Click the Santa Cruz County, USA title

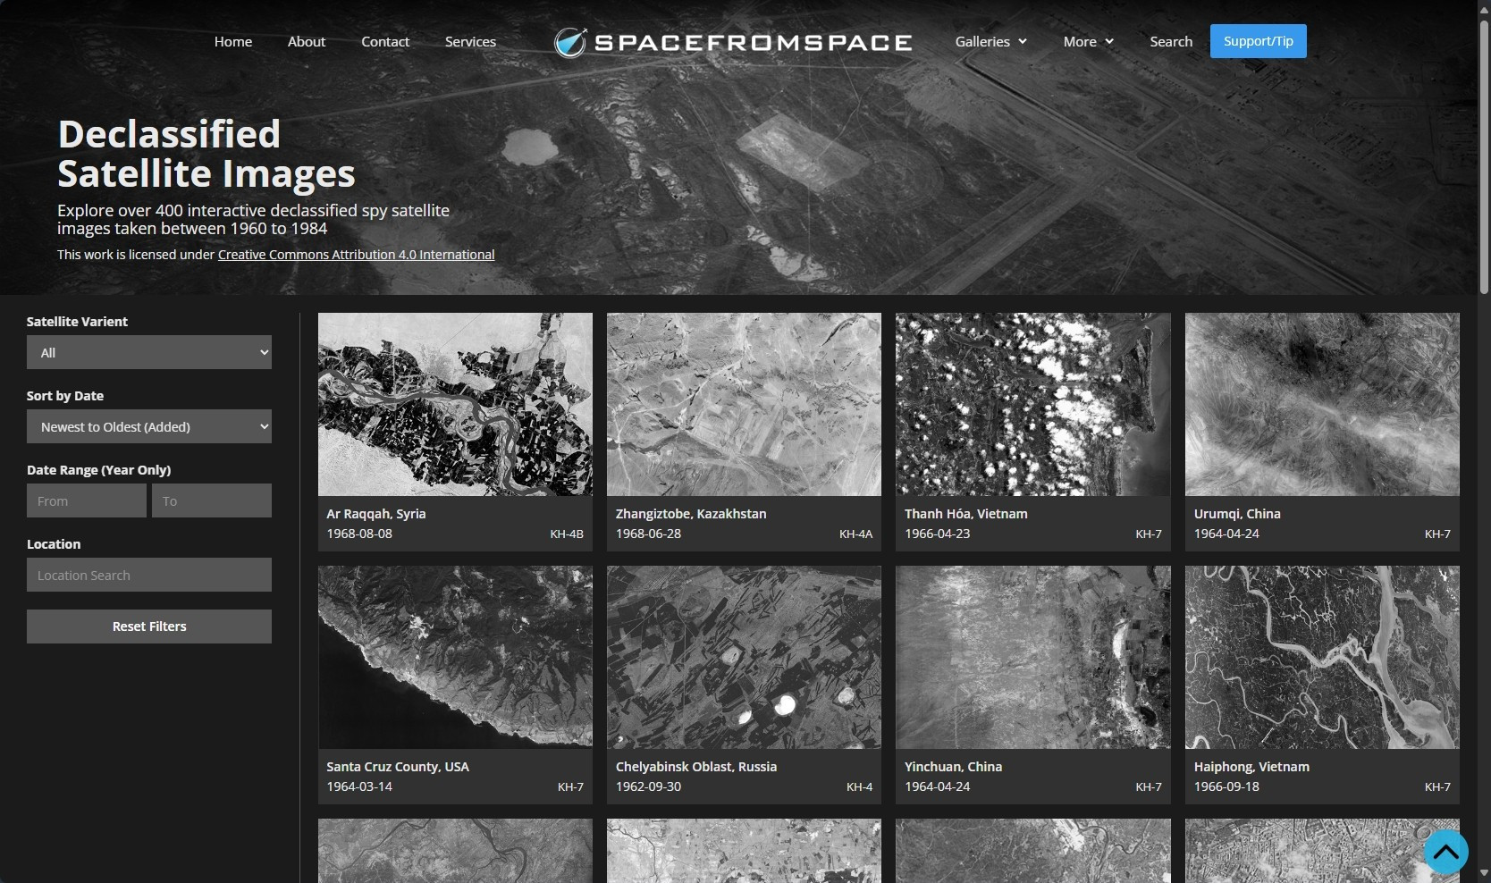398,767
